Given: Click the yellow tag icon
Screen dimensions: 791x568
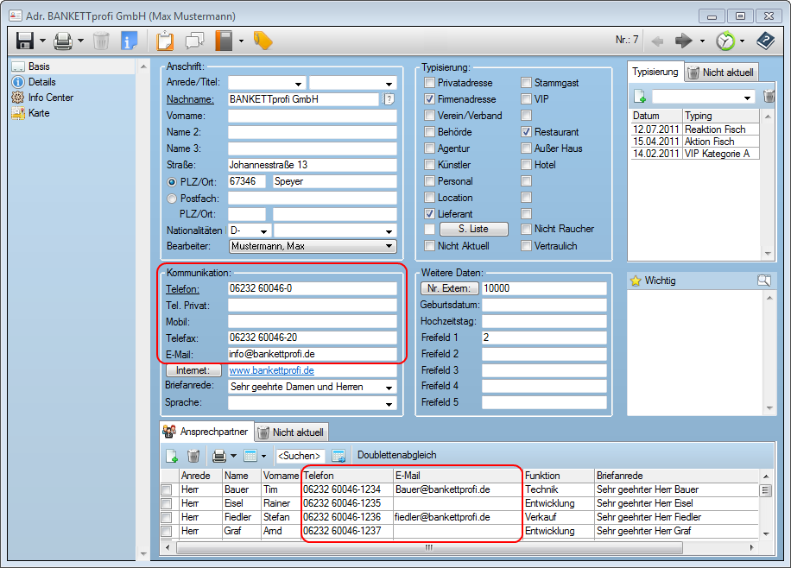Looking at the screenshot, I should [263, 41].
